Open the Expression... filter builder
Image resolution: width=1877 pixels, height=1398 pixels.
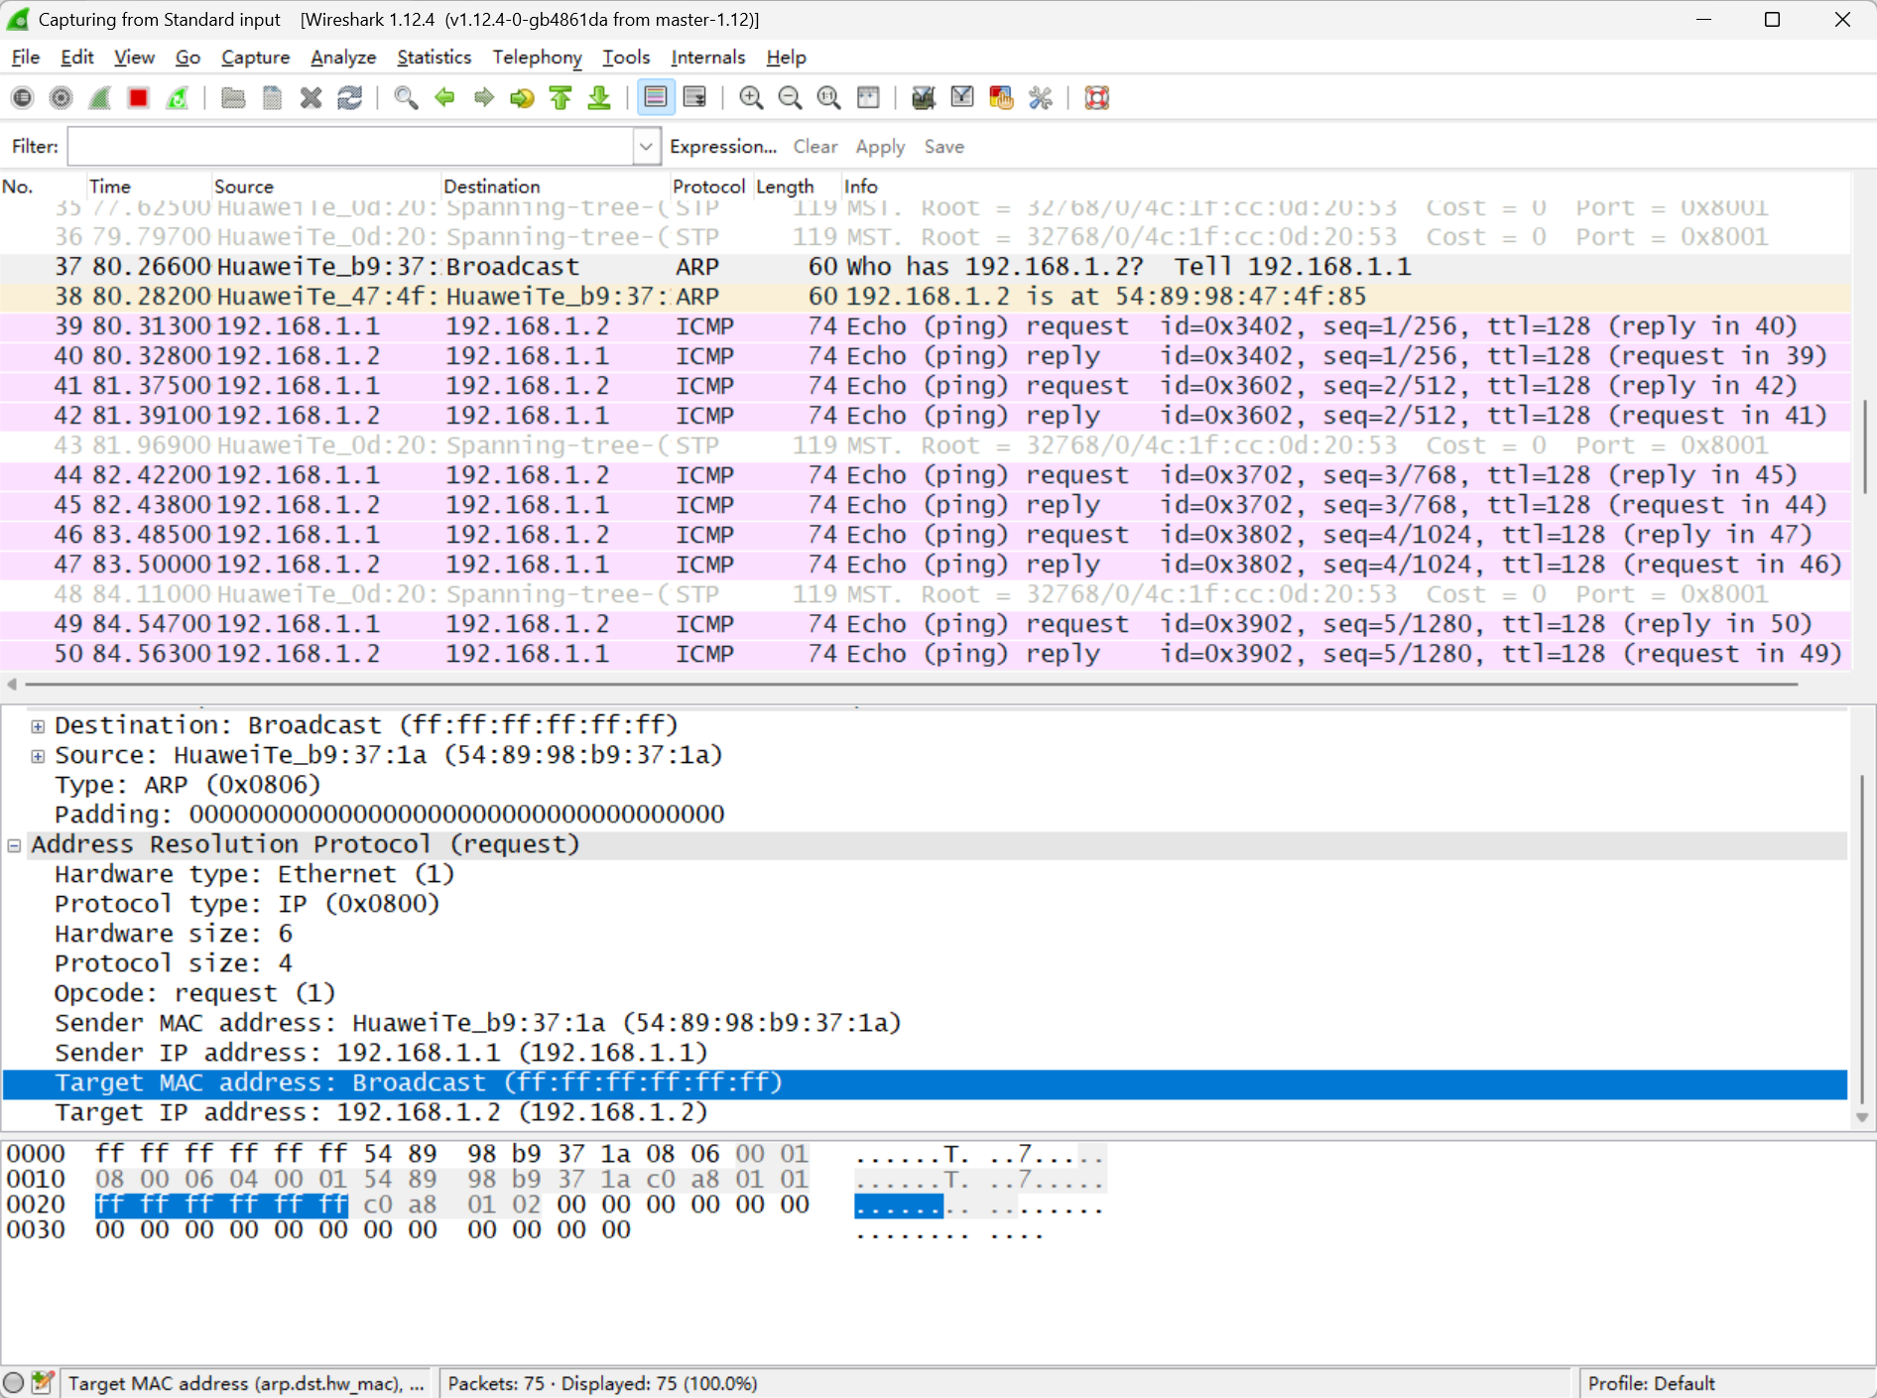(x=723, y=147)
